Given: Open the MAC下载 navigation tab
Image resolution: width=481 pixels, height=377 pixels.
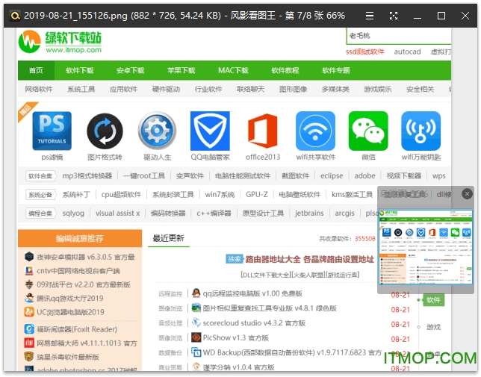Looking at the screenshot, I should pos(233,70).
